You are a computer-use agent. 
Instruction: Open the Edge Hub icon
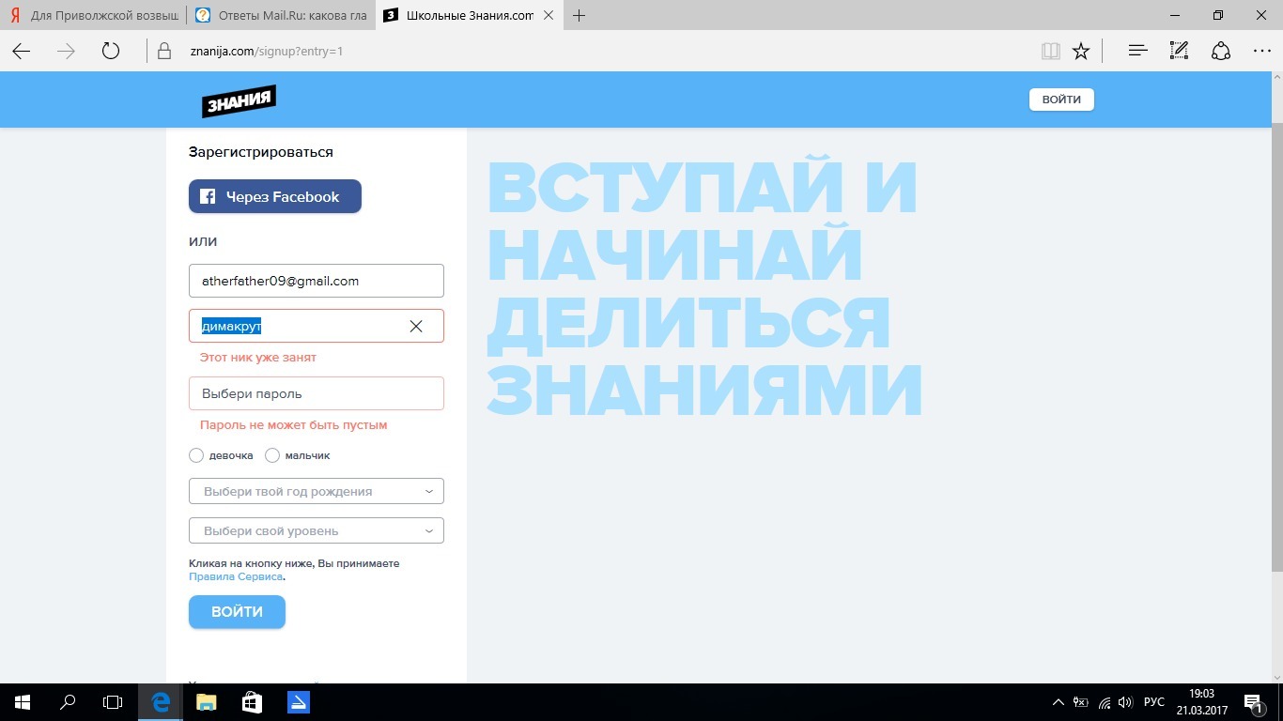coord(1137,52)
